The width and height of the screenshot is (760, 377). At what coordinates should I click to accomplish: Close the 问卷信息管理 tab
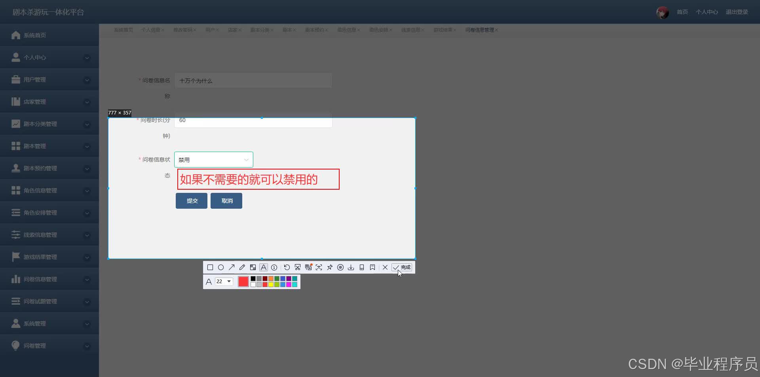tap(496, 30)
